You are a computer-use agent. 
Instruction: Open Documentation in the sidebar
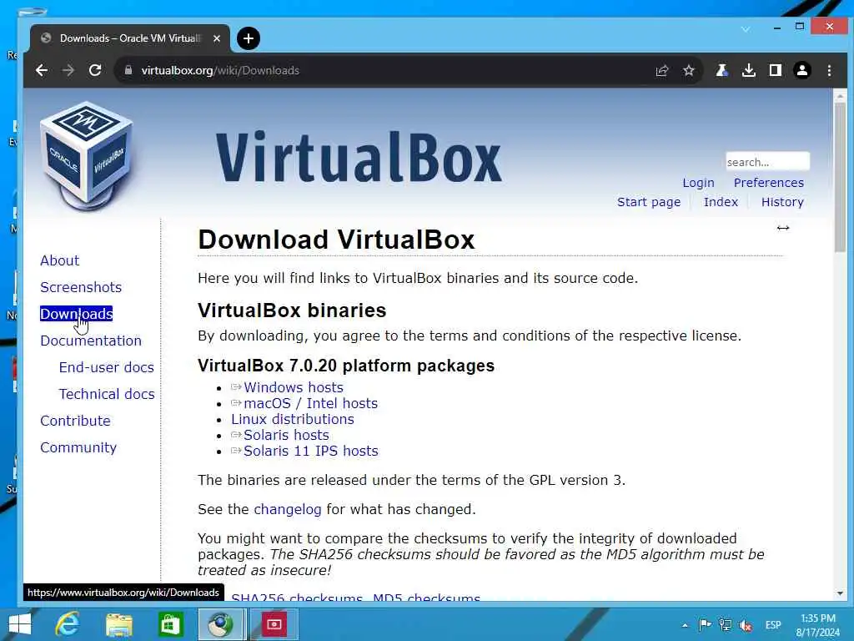click(91, 341)
